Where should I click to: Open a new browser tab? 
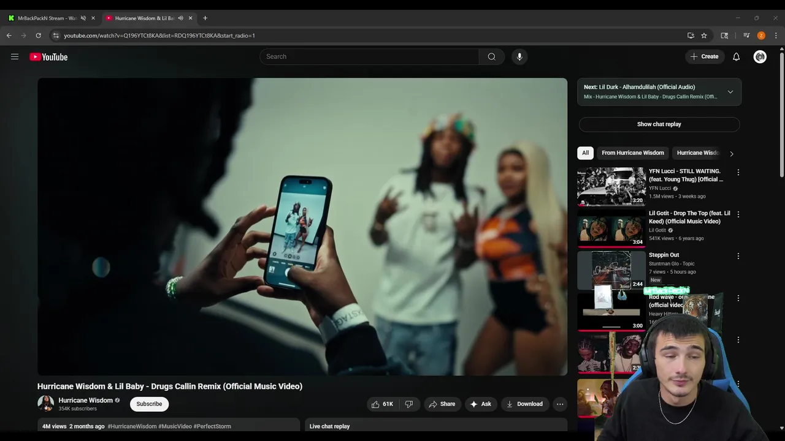pos(205,18)
